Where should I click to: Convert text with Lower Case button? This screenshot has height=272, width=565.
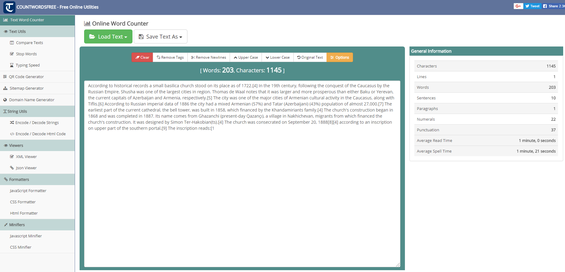278,57
